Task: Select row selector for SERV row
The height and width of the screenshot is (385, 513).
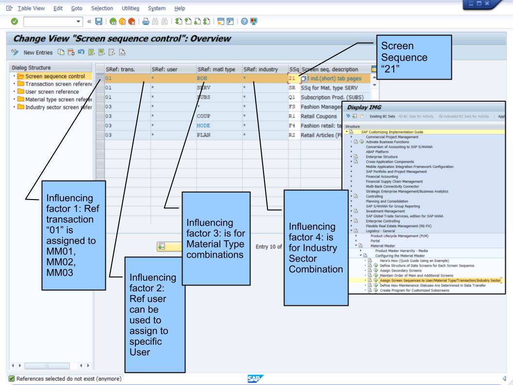Action: (x=100, y=88)
